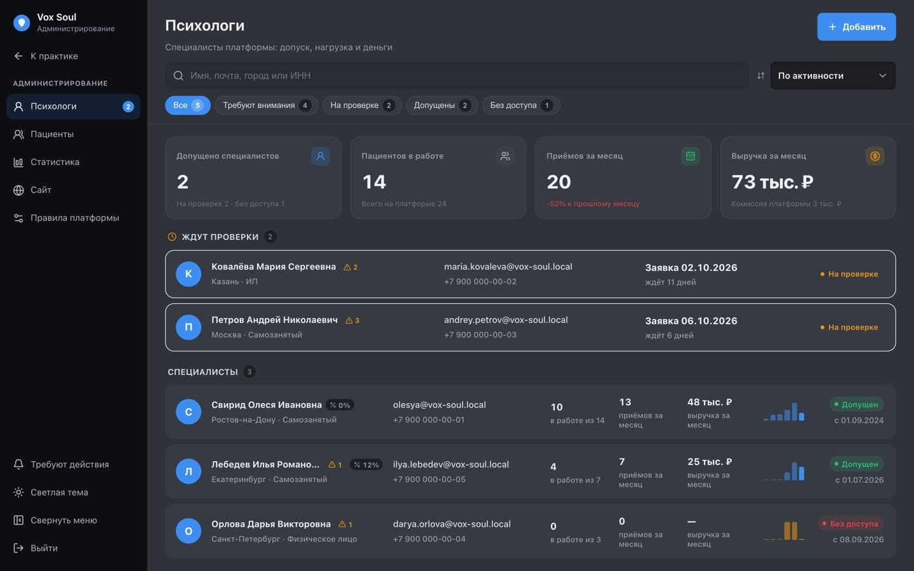Click the Без доступа status badge of Орлова
This screenshot has width=914, height=571.
[x=850, y=524]
